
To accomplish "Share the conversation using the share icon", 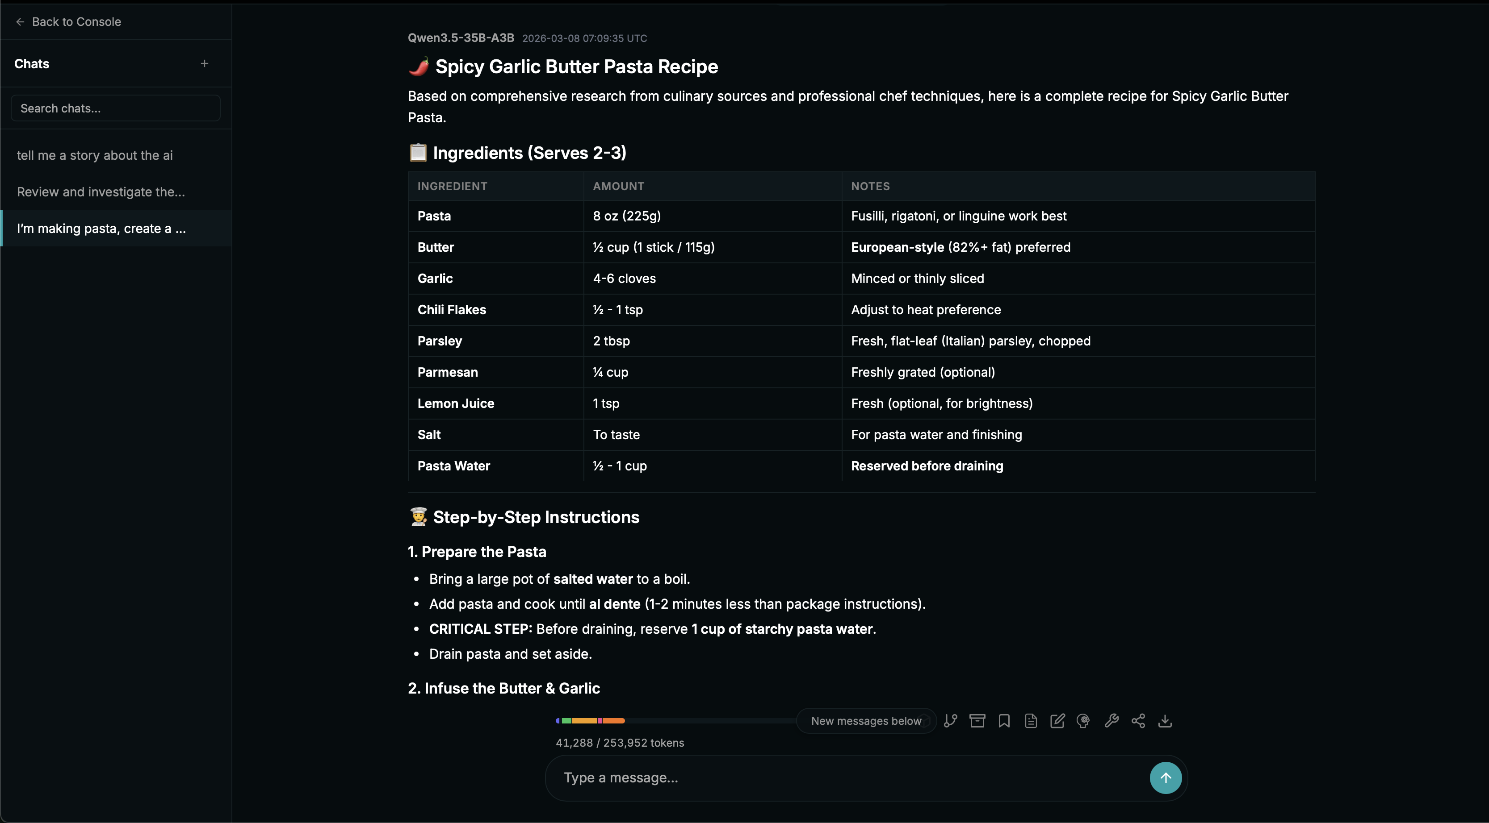I will coord(1138,721).
